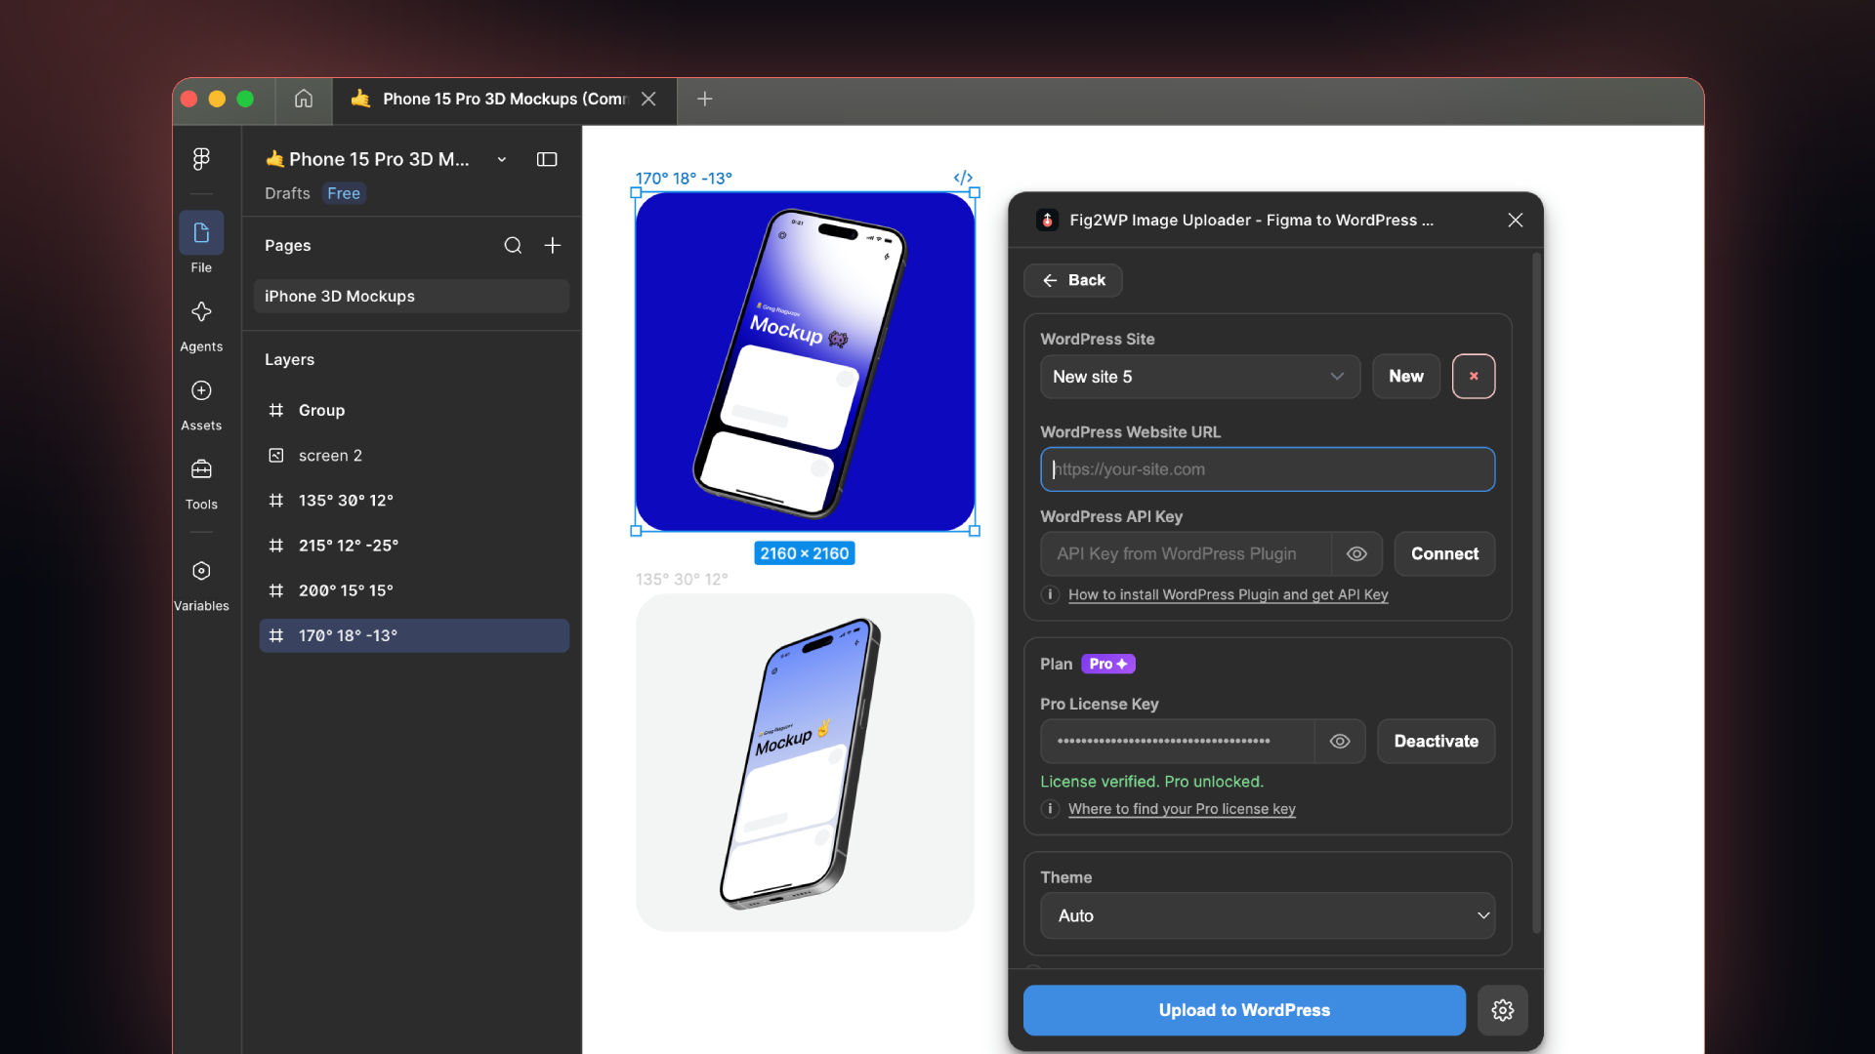Add a new tab with plus
The image size is (1875, 1054).
click(x=705, y=99)
